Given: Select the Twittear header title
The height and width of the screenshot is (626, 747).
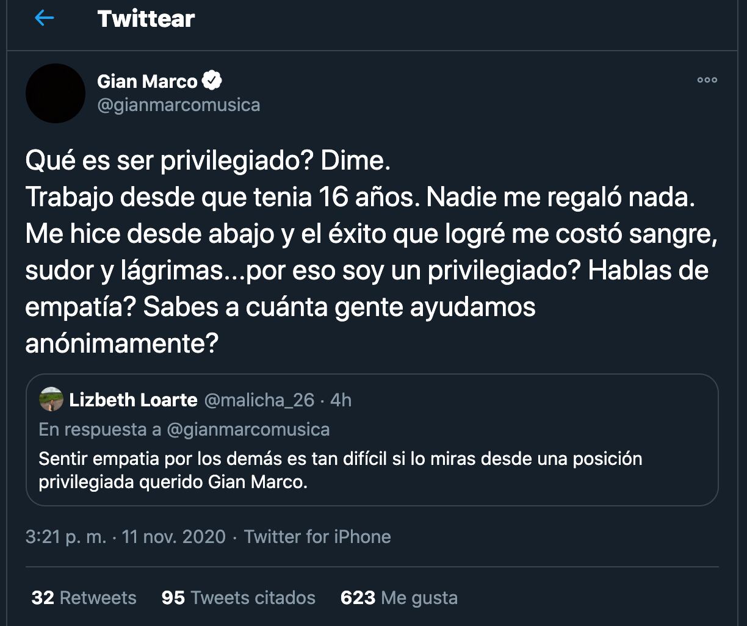Looking at the screenshot, I should (x=145, y=18).
